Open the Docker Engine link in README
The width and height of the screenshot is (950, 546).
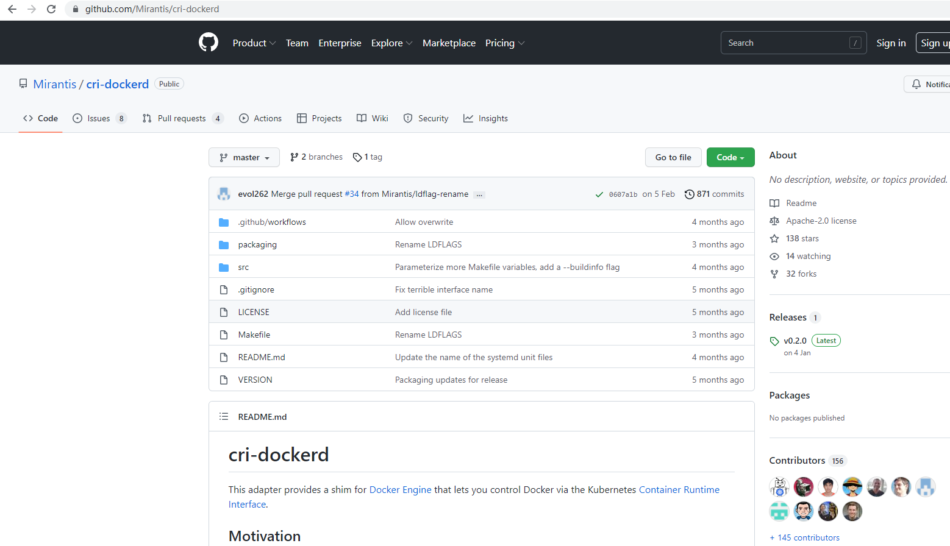point(401,490)
